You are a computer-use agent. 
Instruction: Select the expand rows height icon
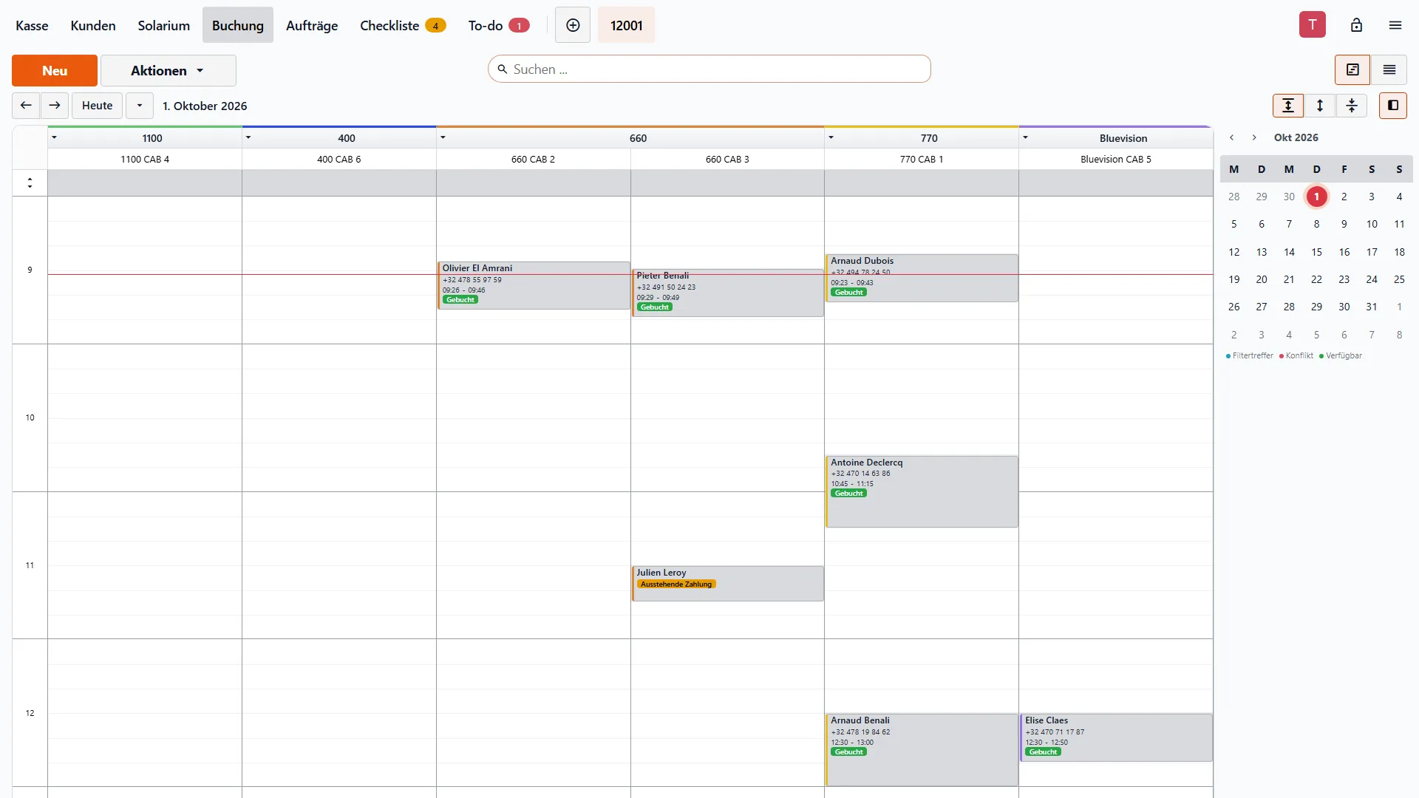pos(1288,106)
